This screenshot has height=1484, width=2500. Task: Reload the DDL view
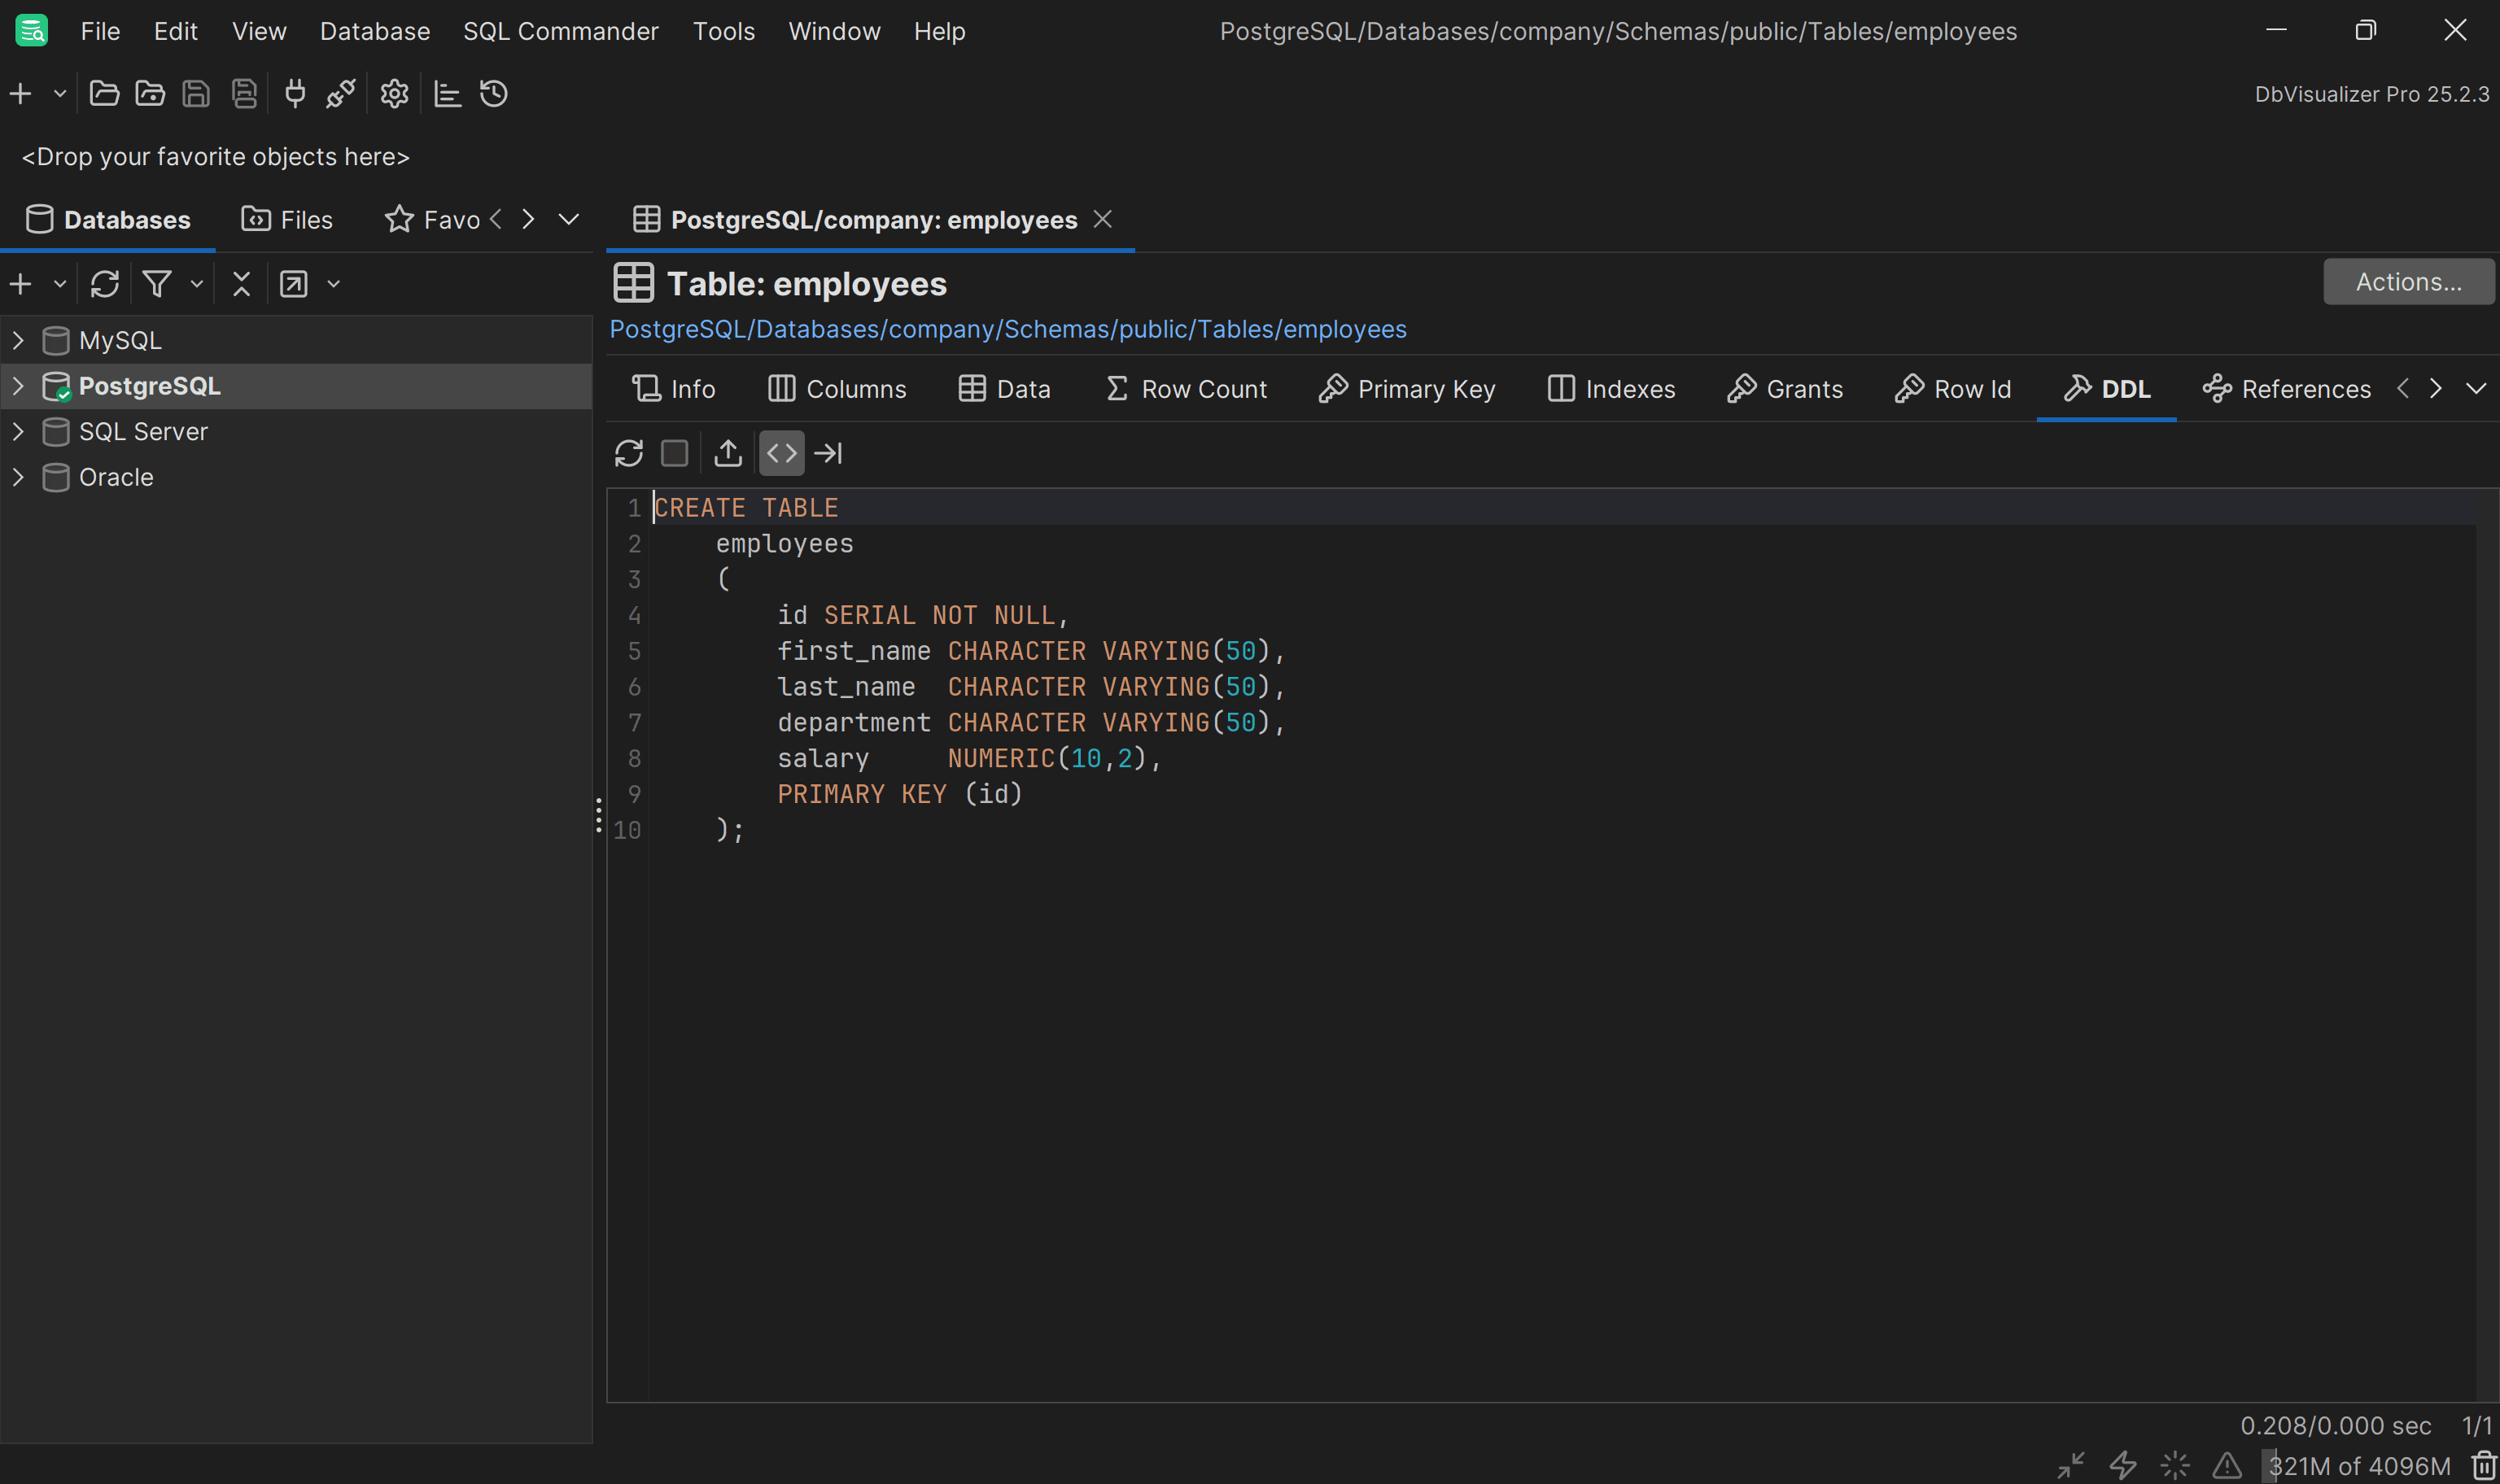(629, 454)
